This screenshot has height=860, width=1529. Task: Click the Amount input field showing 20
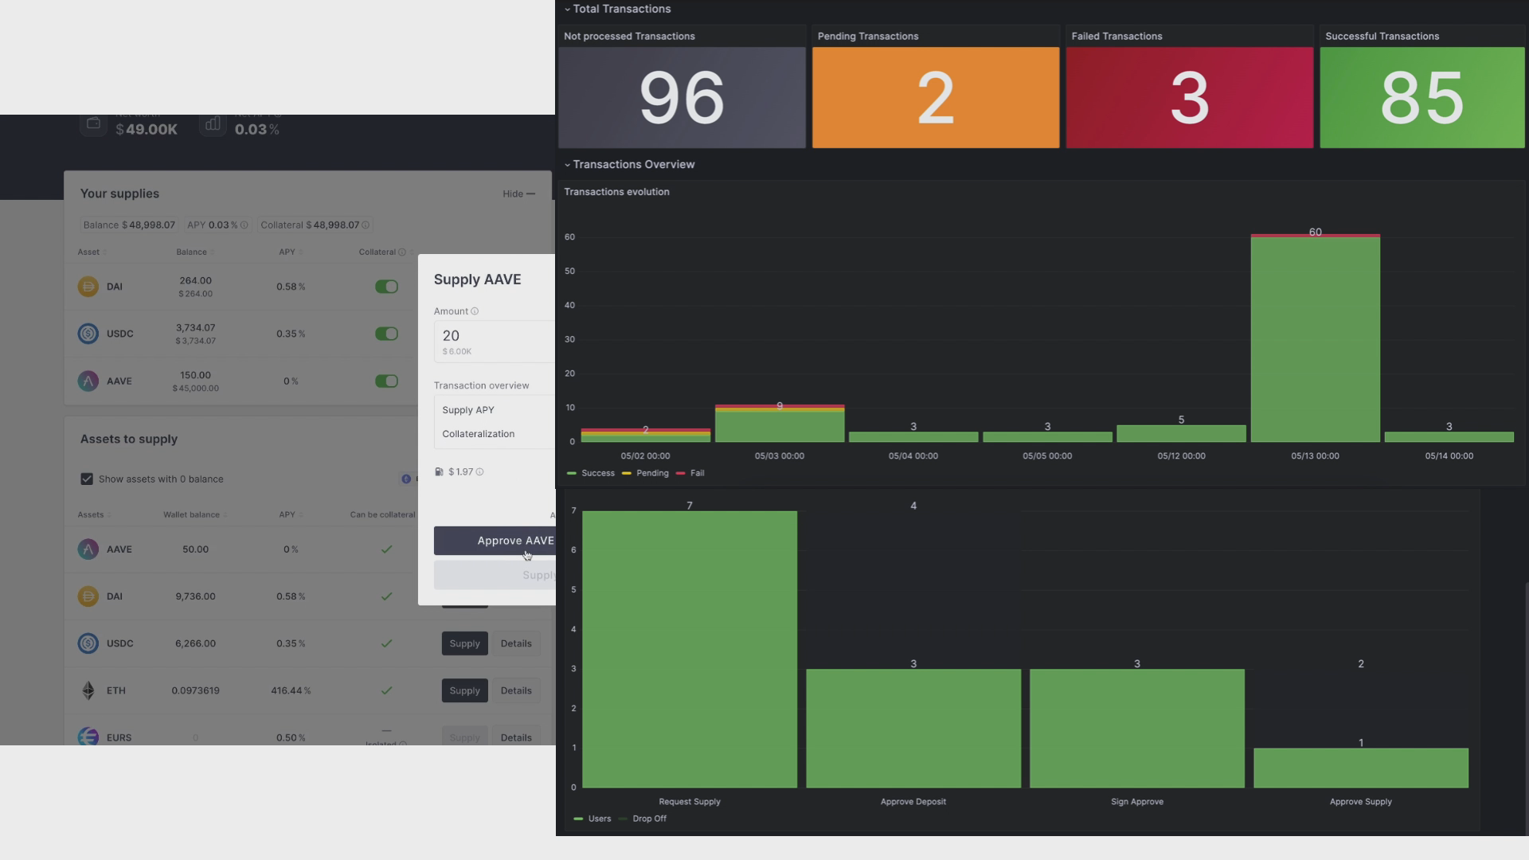495,342
